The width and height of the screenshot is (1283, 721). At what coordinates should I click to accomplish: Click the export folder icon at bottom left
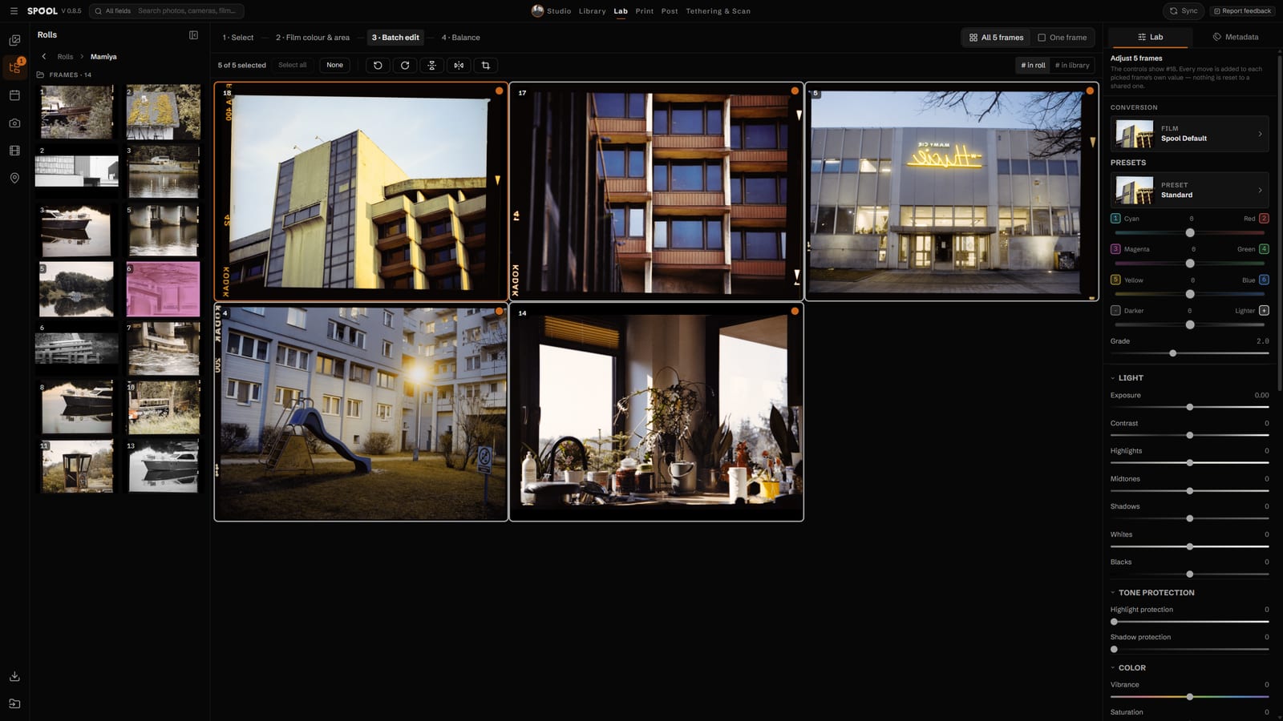coord(14,703)
